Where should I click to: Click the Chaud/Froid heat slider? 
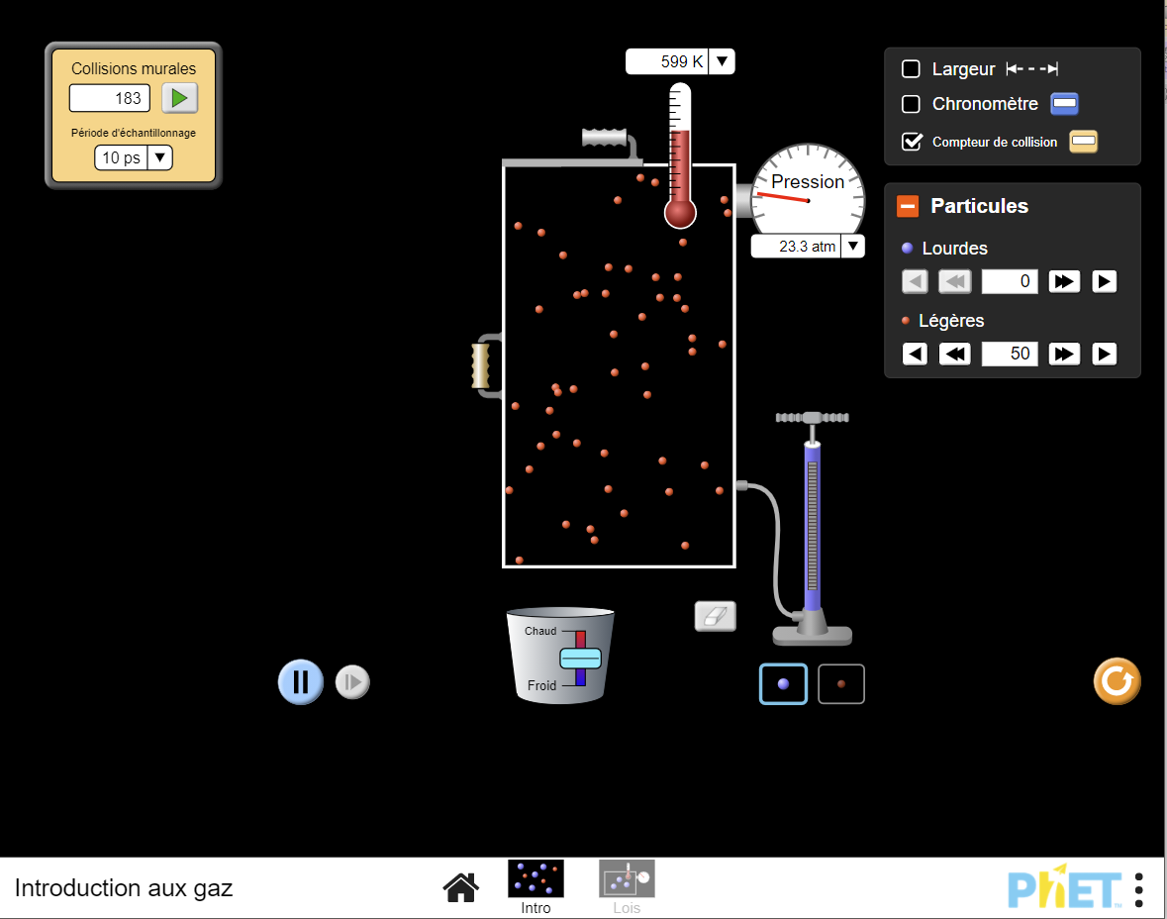[580, 659]
